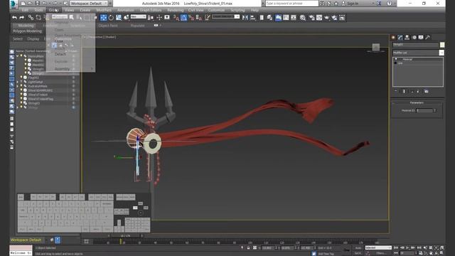The image size is (455, 256).
Task: Click the Set Key button
Action: tap(358, 253)
